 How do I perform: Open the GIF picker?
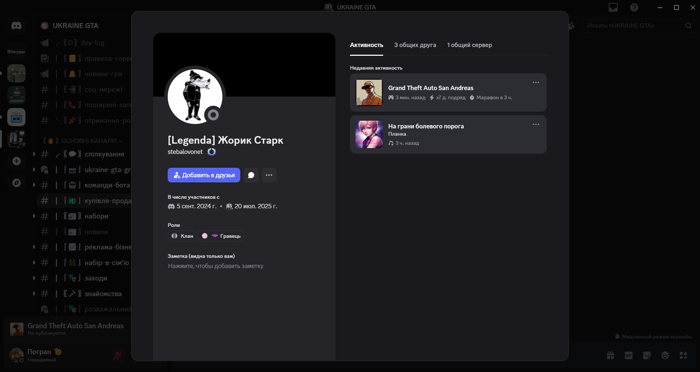(x=628, y=355)
